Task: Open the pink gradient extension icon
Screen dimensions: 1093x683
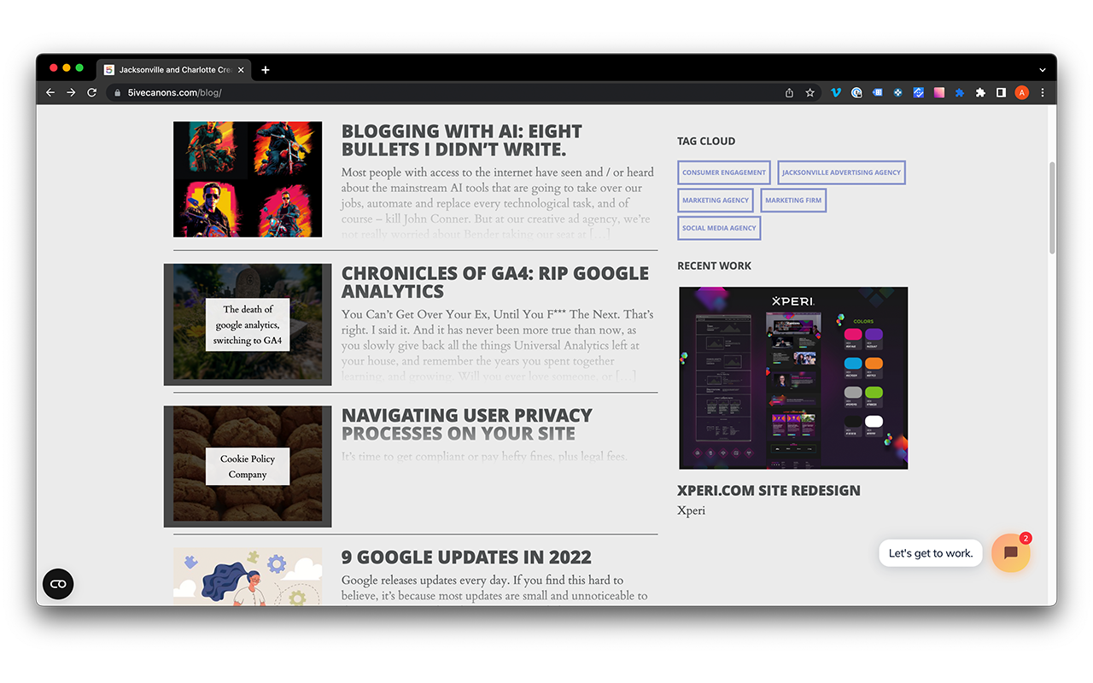Action: pyautogui.click(x=938, y=92)
